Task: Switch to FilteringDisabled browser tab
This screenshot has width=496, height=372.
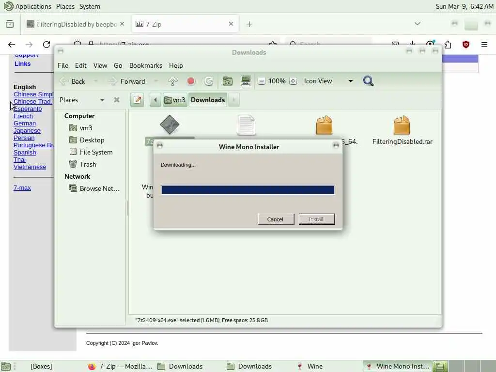Action: [x=76, y=24]
